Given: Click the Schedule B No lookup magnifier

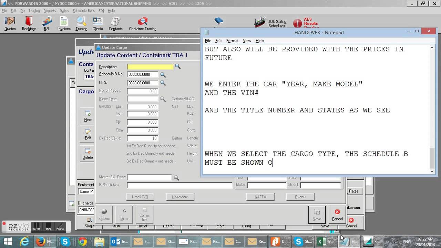Looking at the screenshot, I should point(163,75).
